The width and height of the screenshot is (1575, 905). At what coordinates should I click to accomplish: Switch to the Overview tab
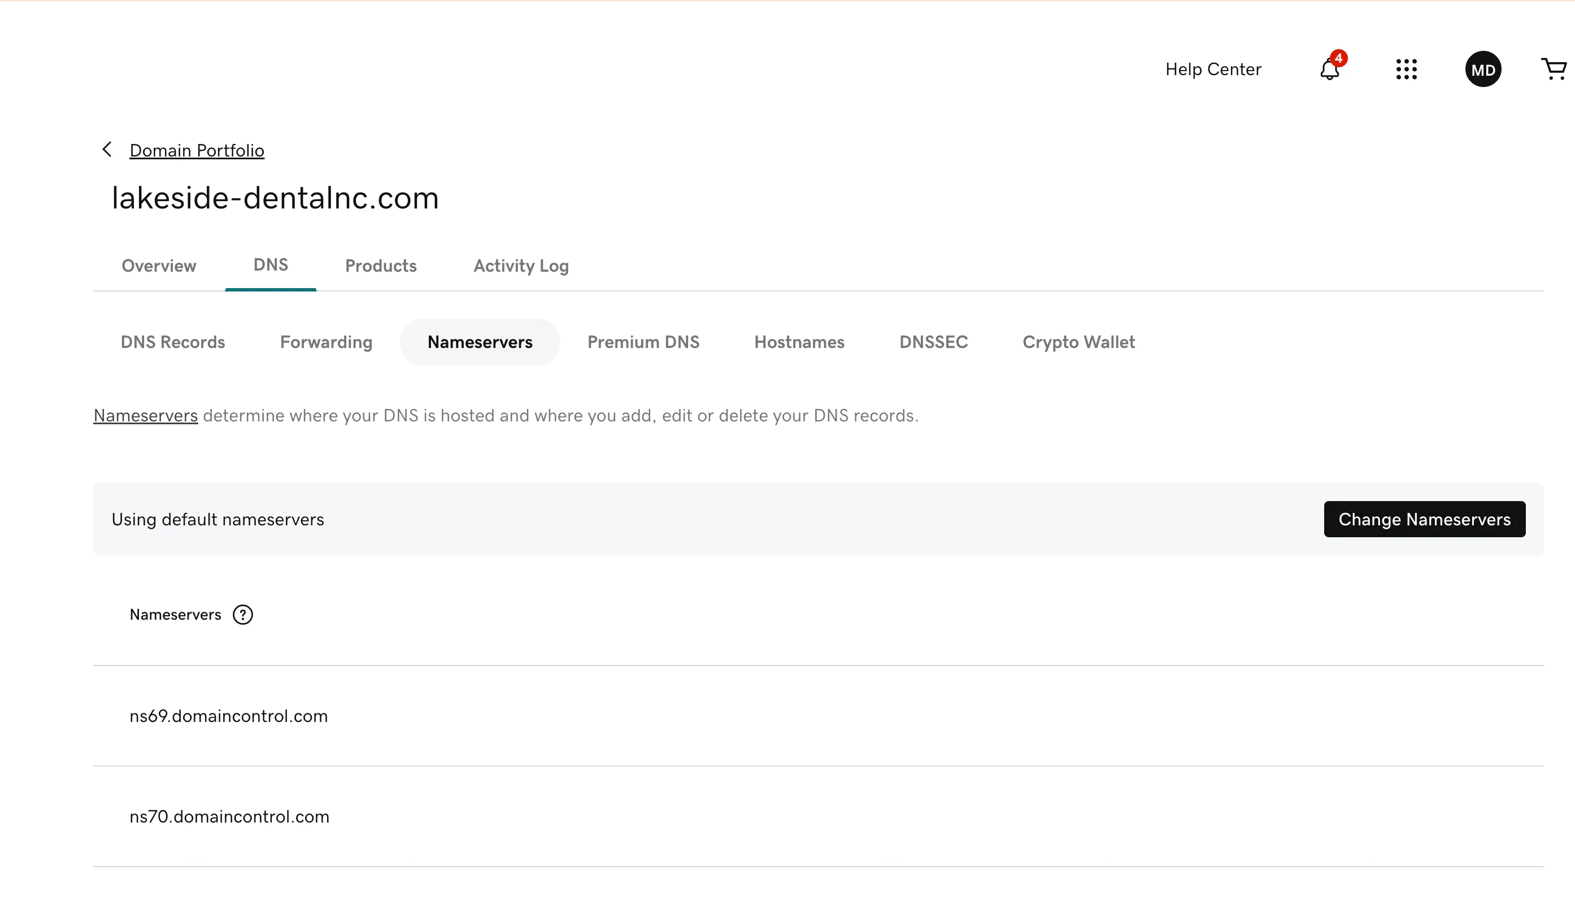[159, 266]
